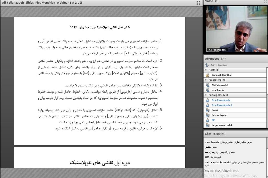The height and width of the screenshot is (178, 268).
Task: Click the participant icon beside Azin Esmaeilzade 2
Action: point(208,105)
